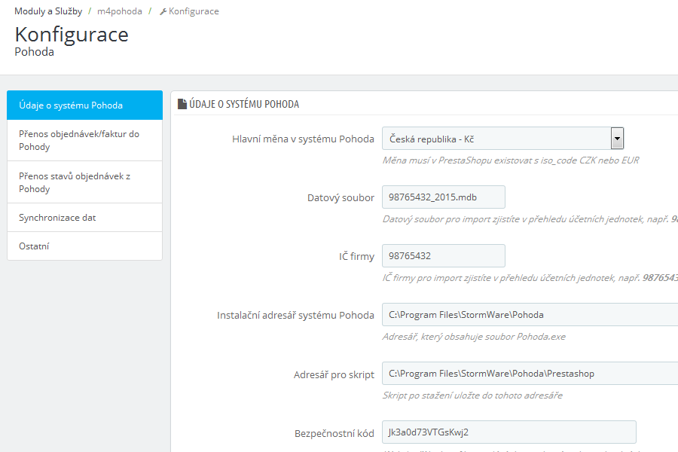Click the currency dropdown arrow button
Screen dimensions: 678x452
[617, 139]
